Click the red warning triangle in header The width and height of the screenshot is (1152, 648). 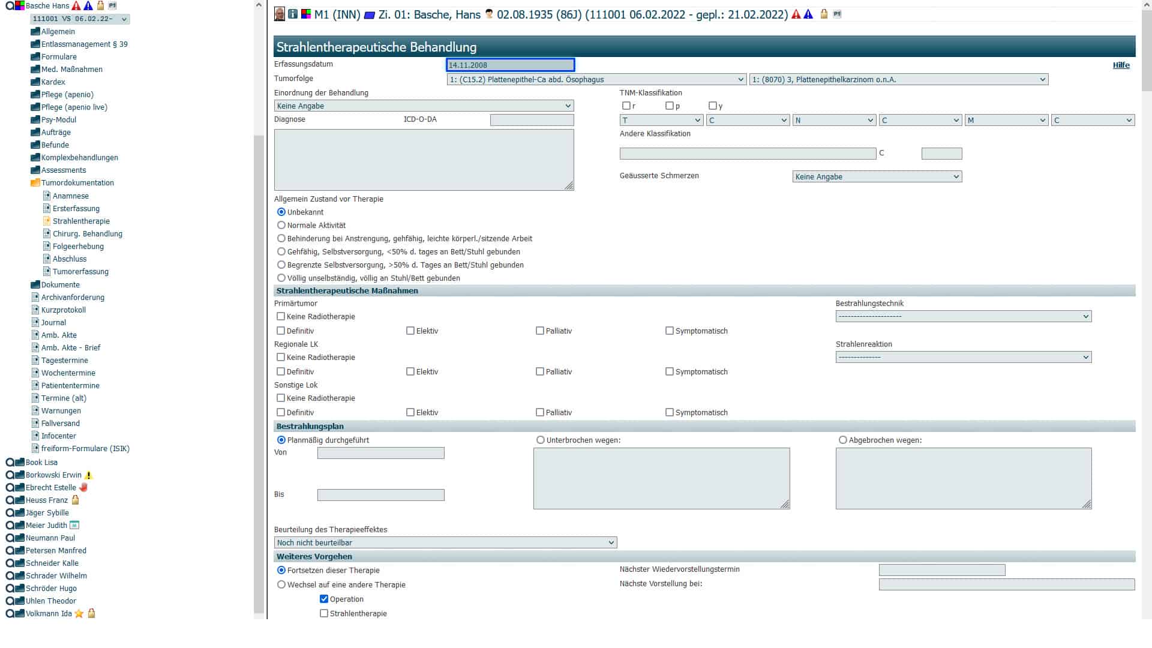(x=796, y=14)
